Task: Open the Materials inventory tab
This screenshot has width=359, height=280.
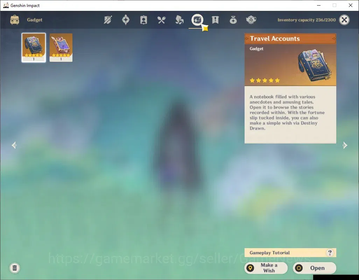Action: (179, 20)
